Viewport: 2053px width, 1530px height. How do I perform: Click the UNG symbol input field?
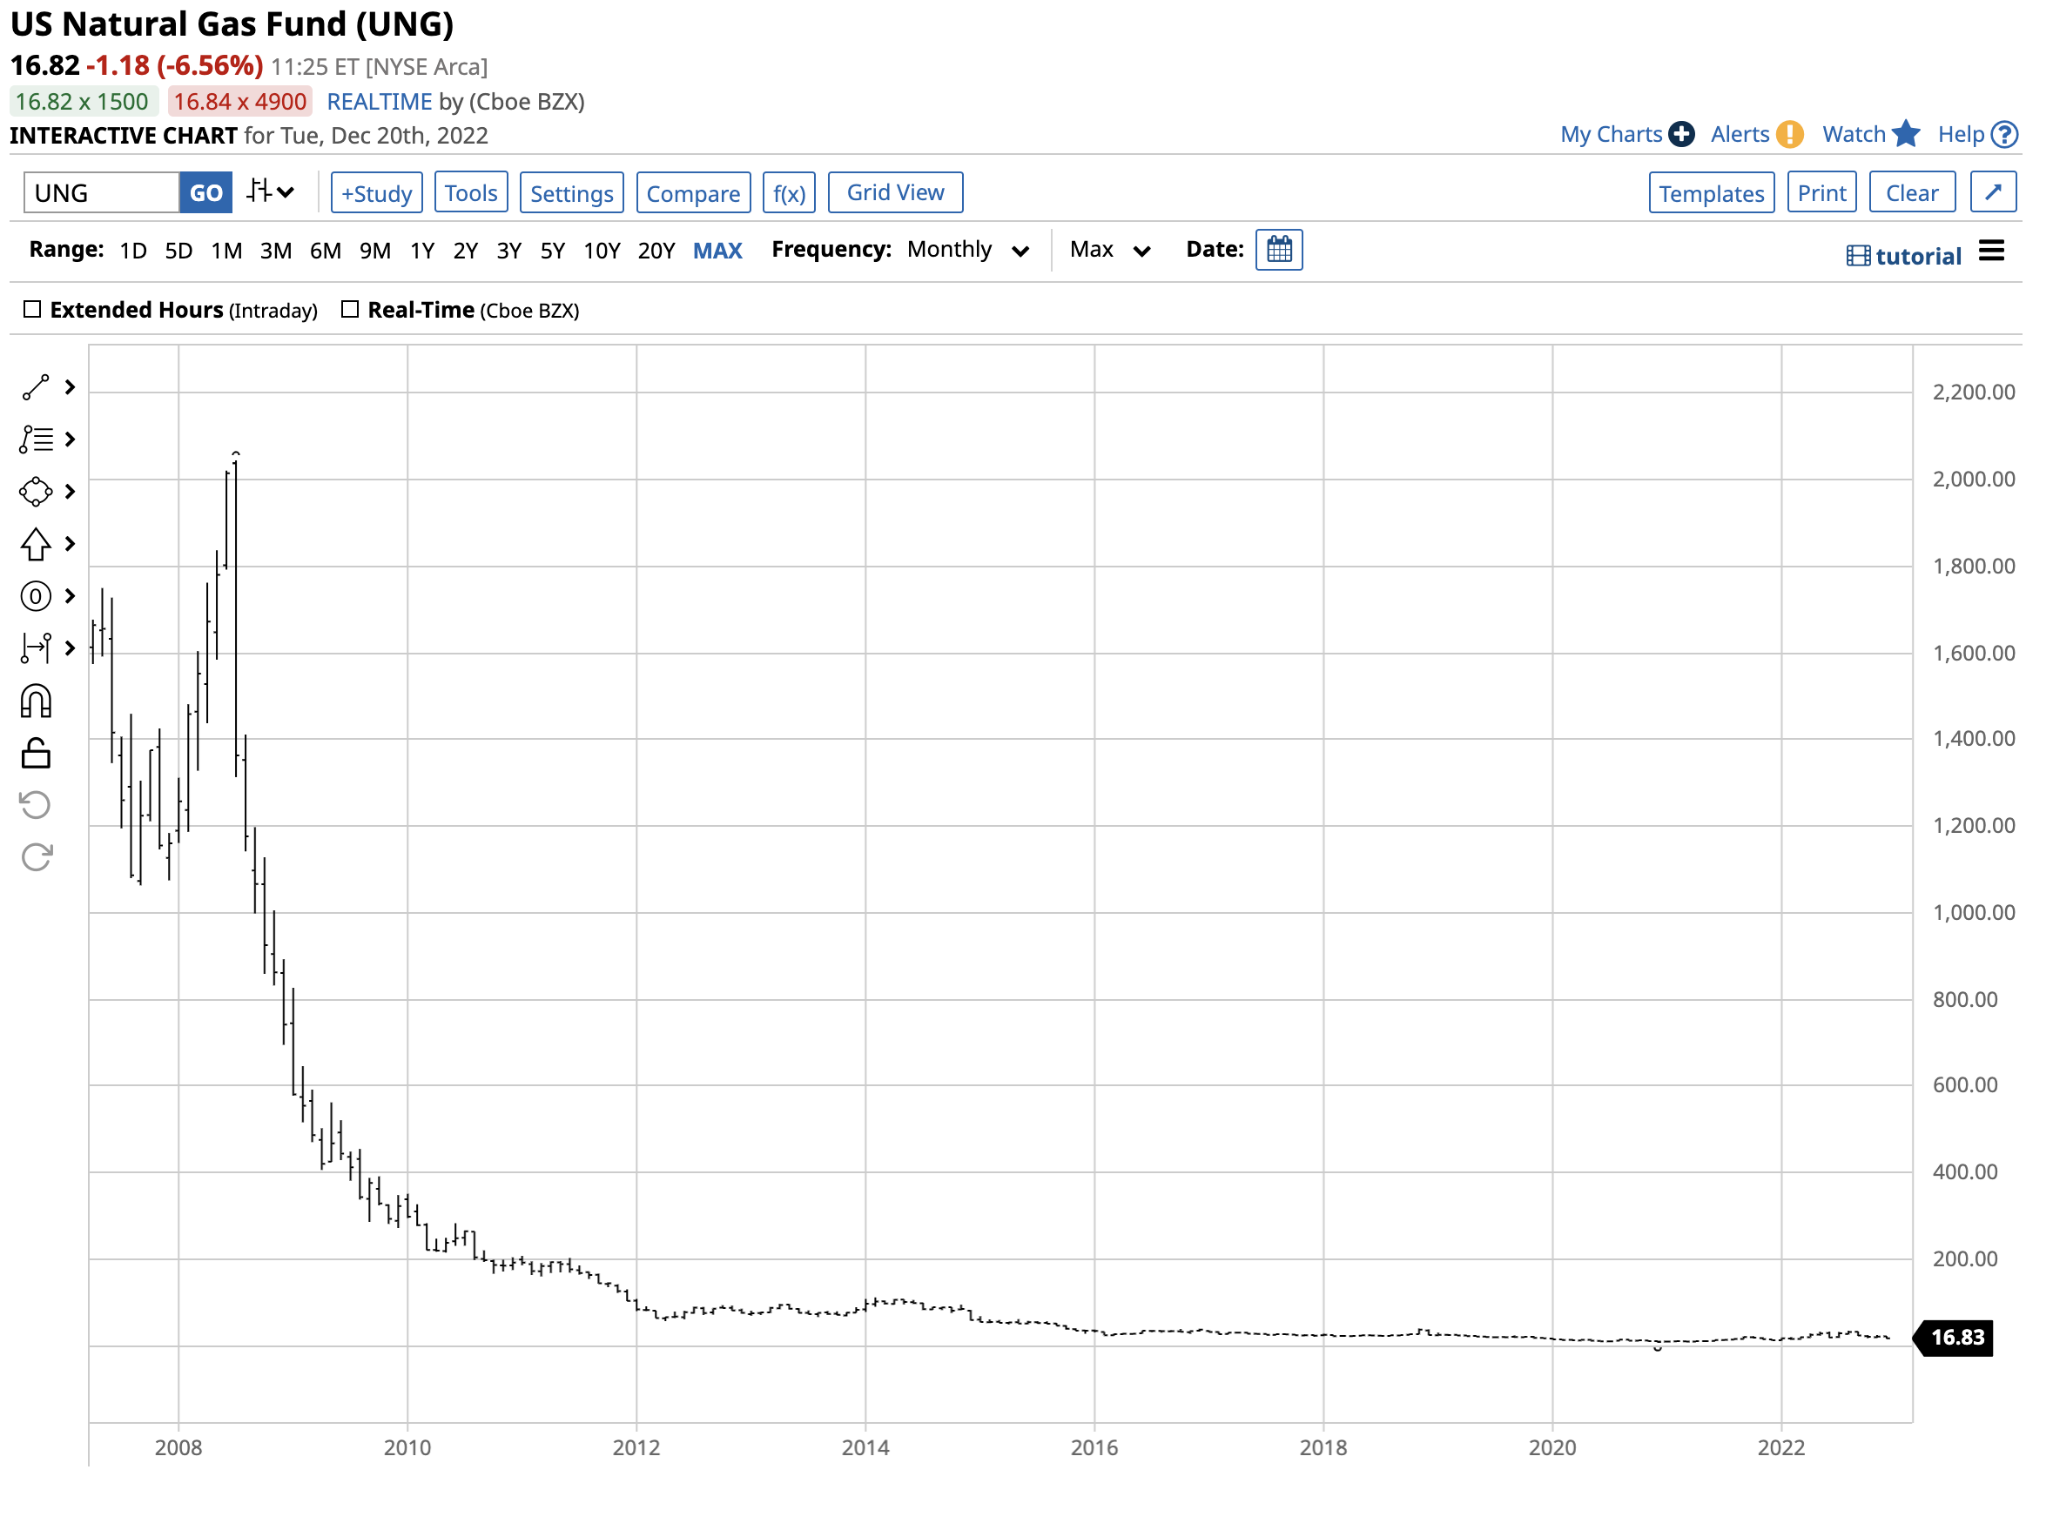tap(102, 192)
